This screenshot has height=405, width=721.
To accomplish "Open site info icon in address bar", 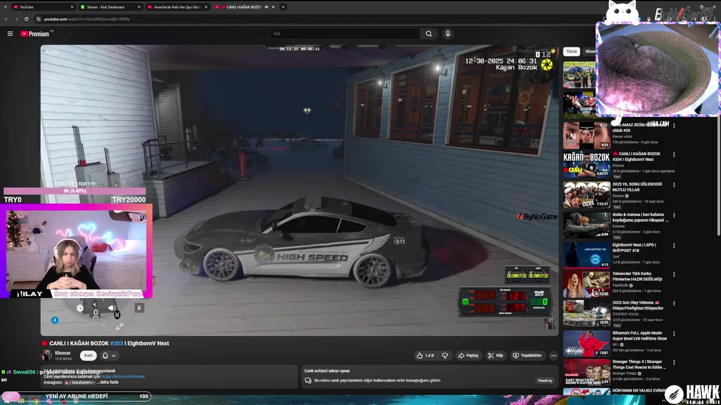I will (38, 19).
